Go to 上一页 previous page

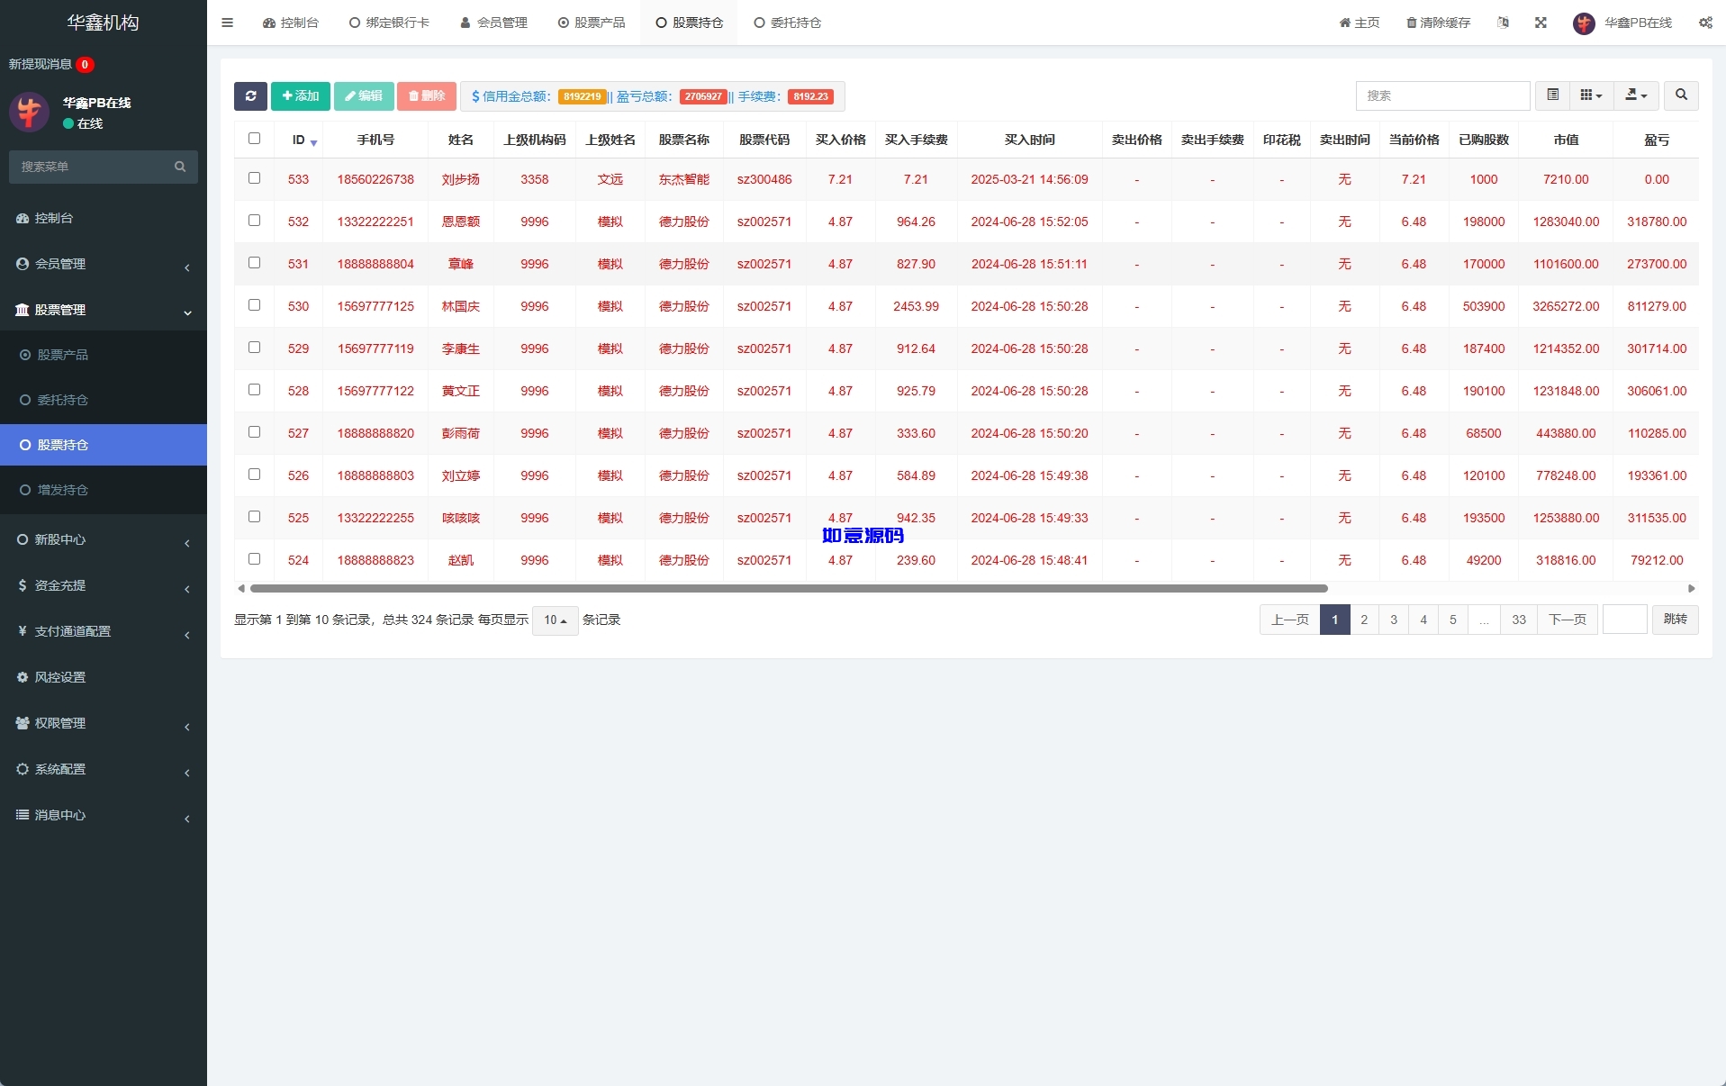(1289, 620)
